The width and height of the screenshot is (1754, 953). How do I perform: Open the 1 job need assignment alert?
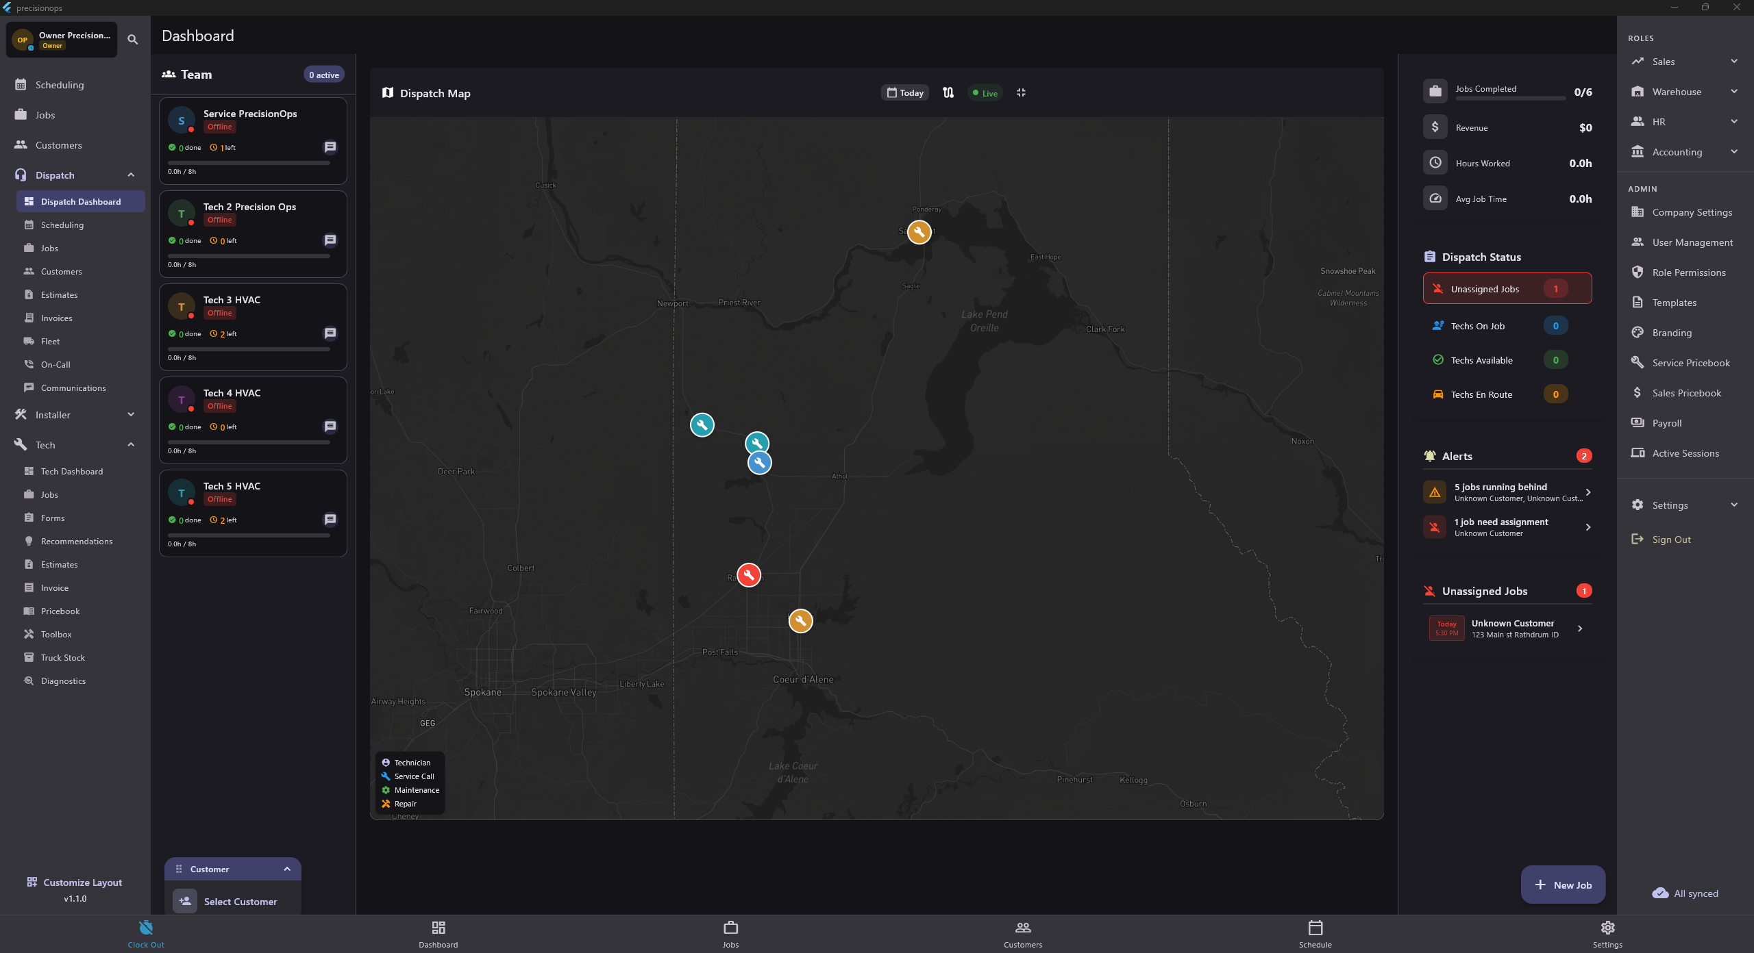tap(1507, 527)
